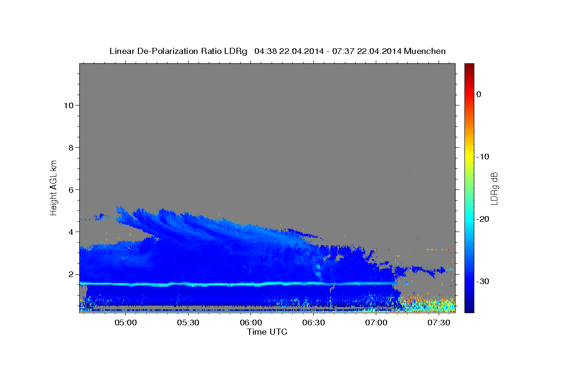Click the height tick label 4
This screenshot has height=375, width=563.
point(70,232)
